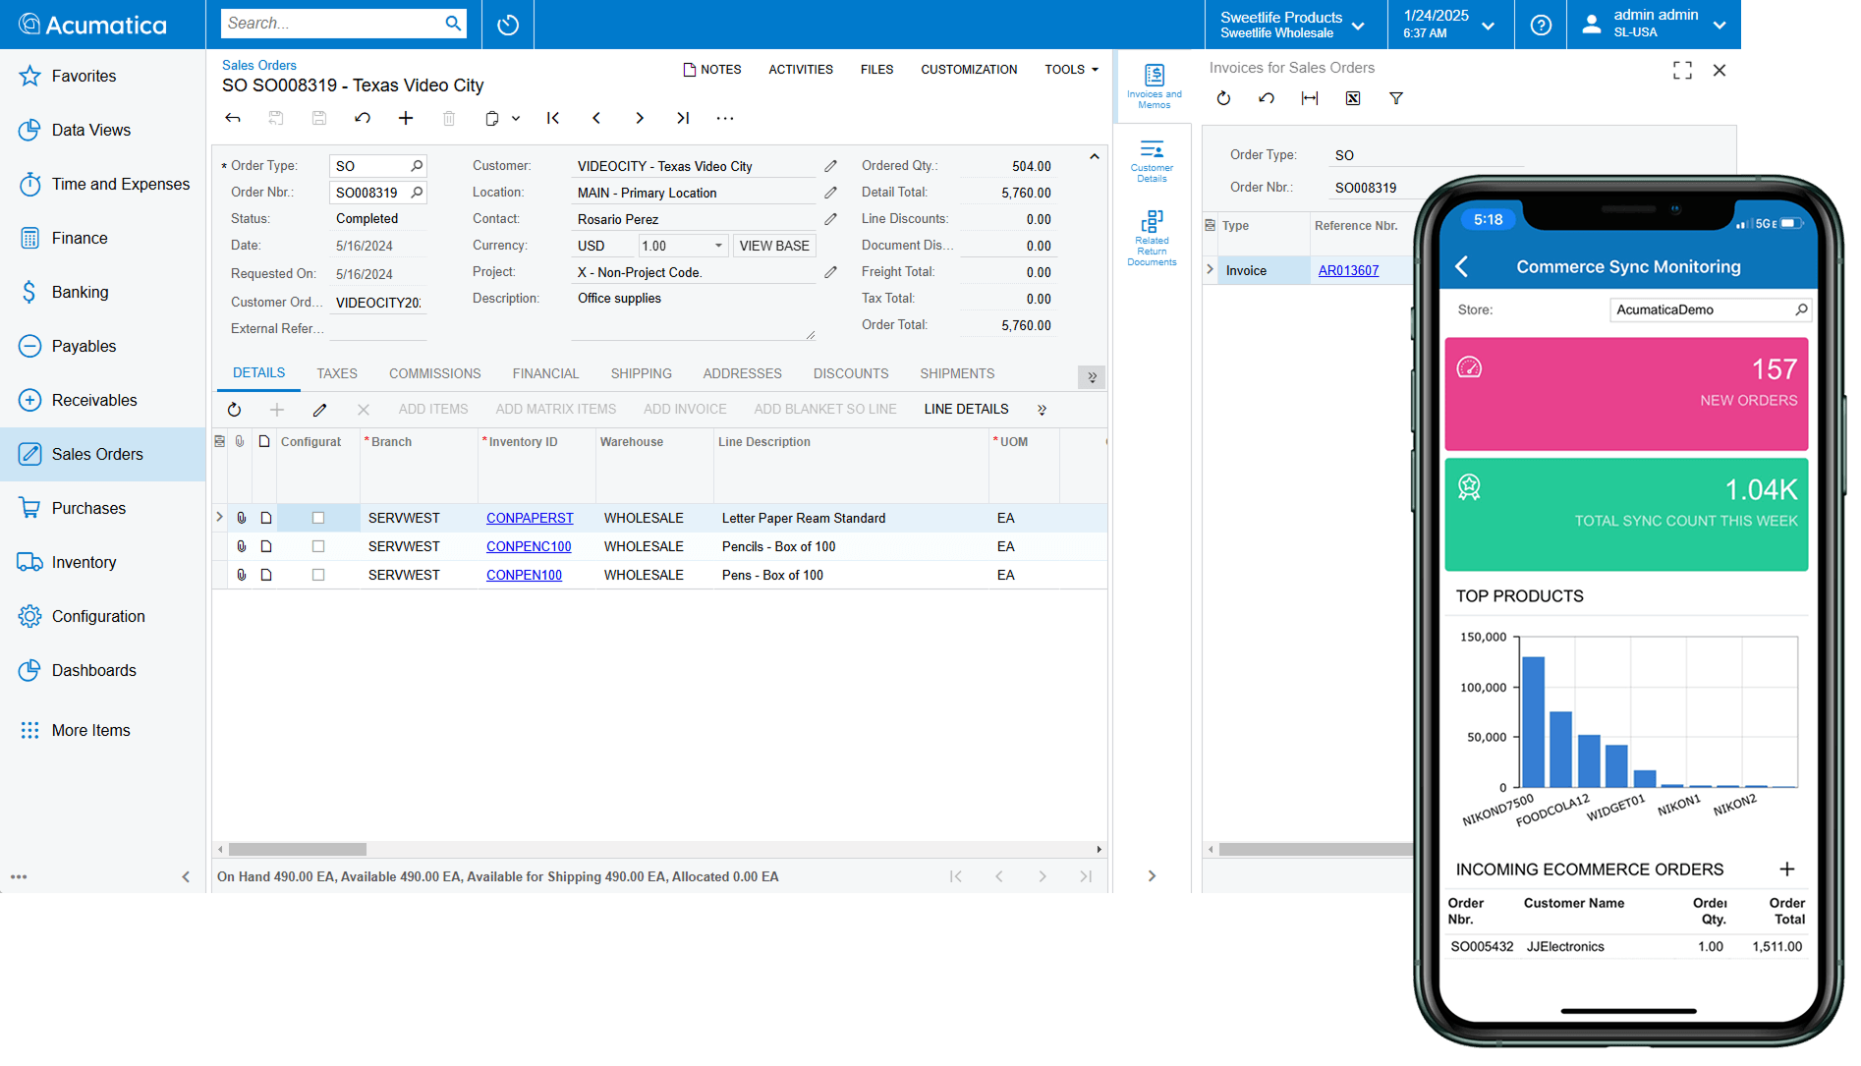
Task: Go to the last record arrow icon
Action: tap(682, 118)
